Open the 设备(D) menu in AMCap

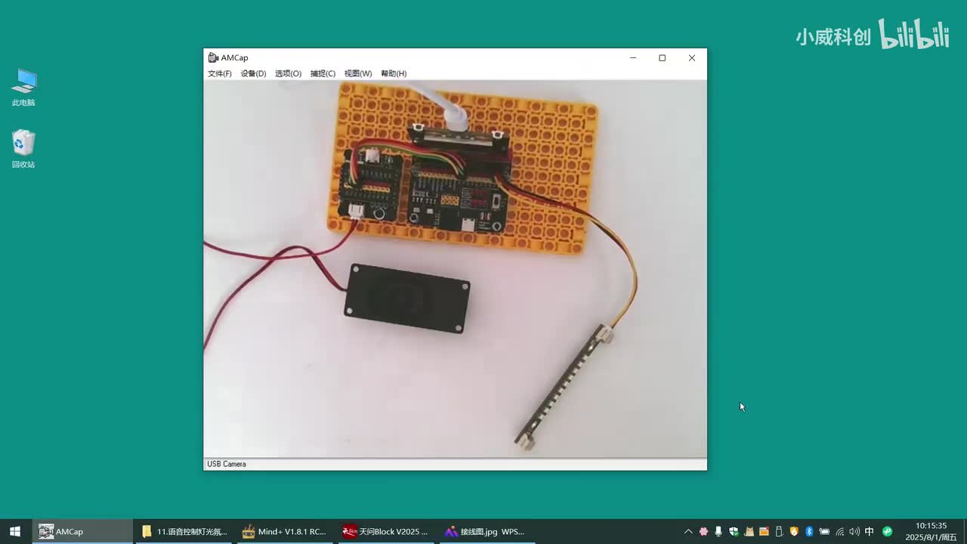point(254,73)
